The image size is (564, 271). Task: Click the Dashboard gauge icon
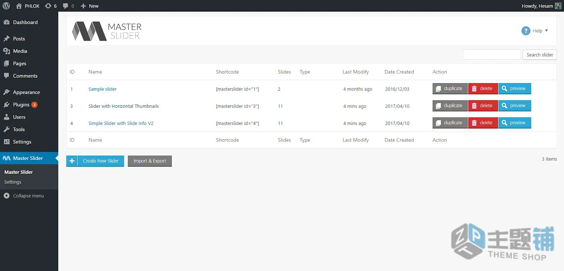(x=7, y=22)
